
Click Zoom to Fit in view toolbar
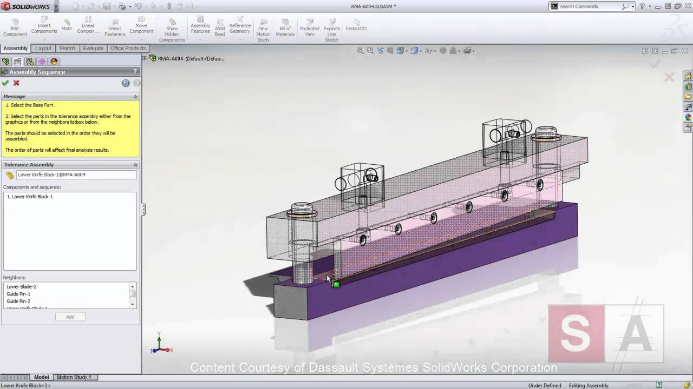point(360,51)
